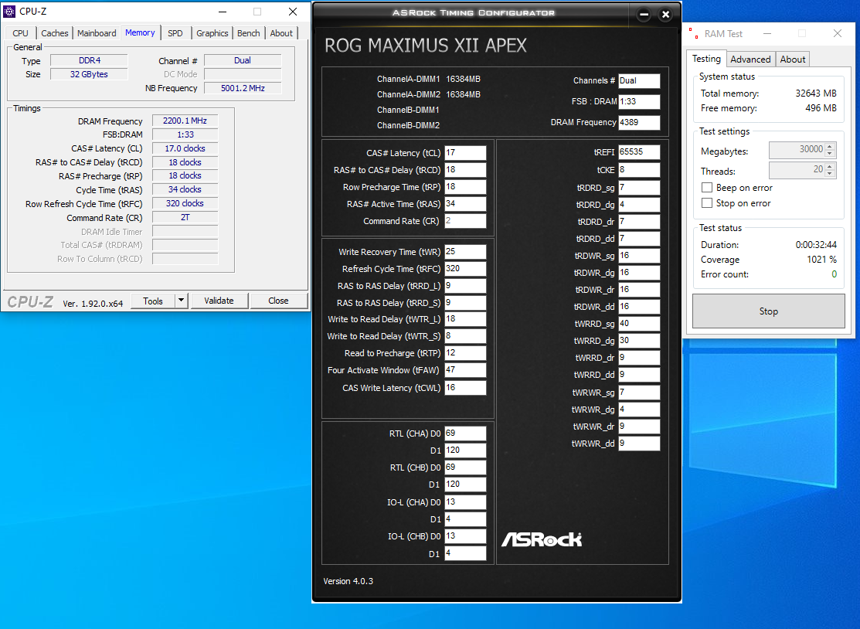
Task: Click the ASRock logo in Timing Configurator
Action: [x=542, y=539]
